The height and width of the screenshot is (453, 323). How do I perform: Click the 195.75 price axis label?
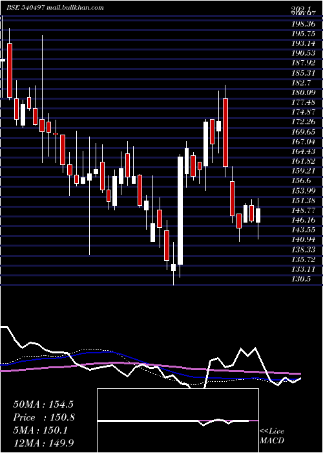click(x=303, y=33)
